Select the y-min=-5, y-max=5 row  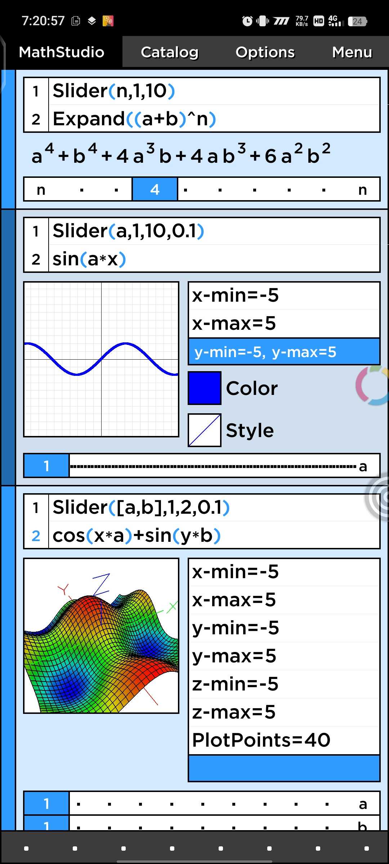(284, 352)
